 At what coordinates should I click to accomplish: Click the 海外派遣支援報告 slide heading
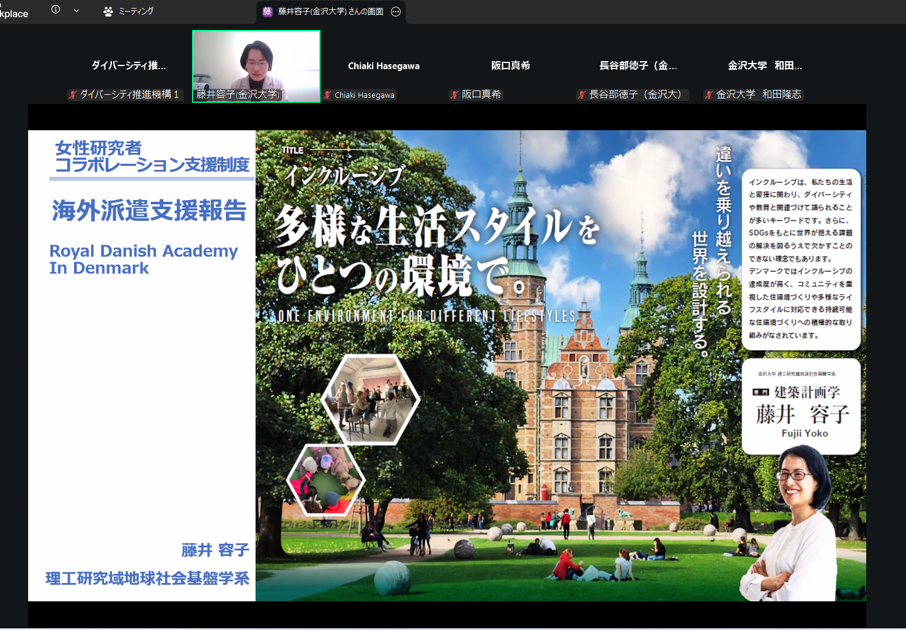pyautogui.click(x=149, y=210)
